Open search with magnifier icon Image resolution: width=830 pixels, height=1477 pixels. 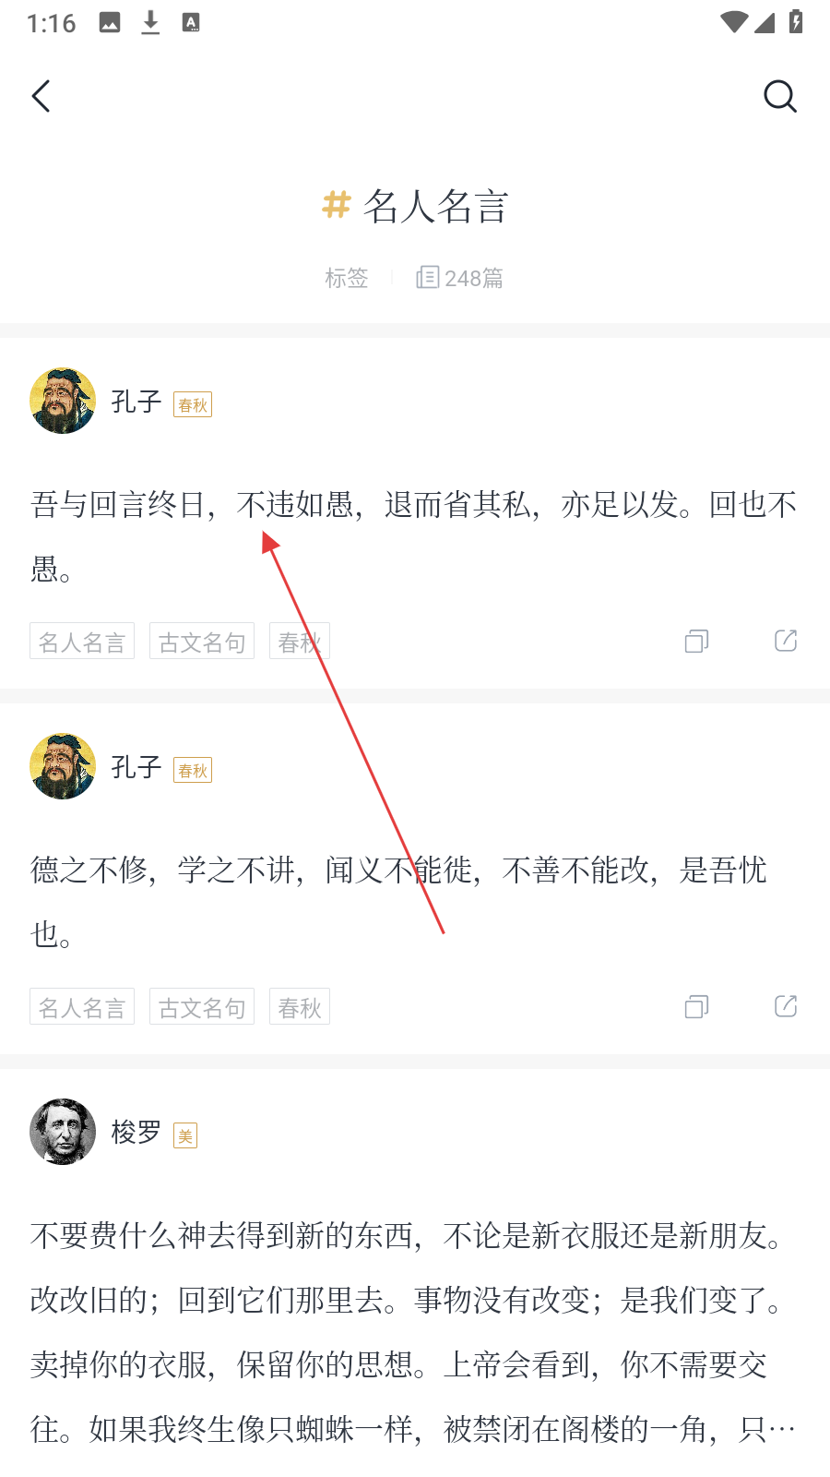779,96
